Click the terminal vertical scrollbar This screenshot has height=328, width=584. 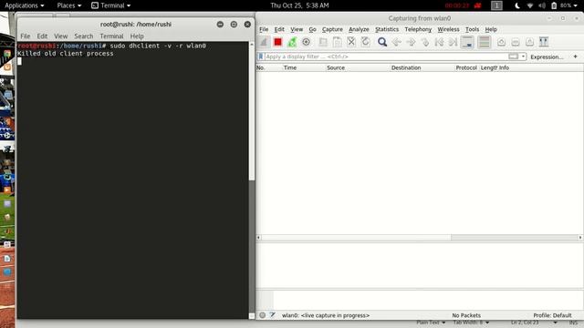pyautogui.click(x=252, y=180)
